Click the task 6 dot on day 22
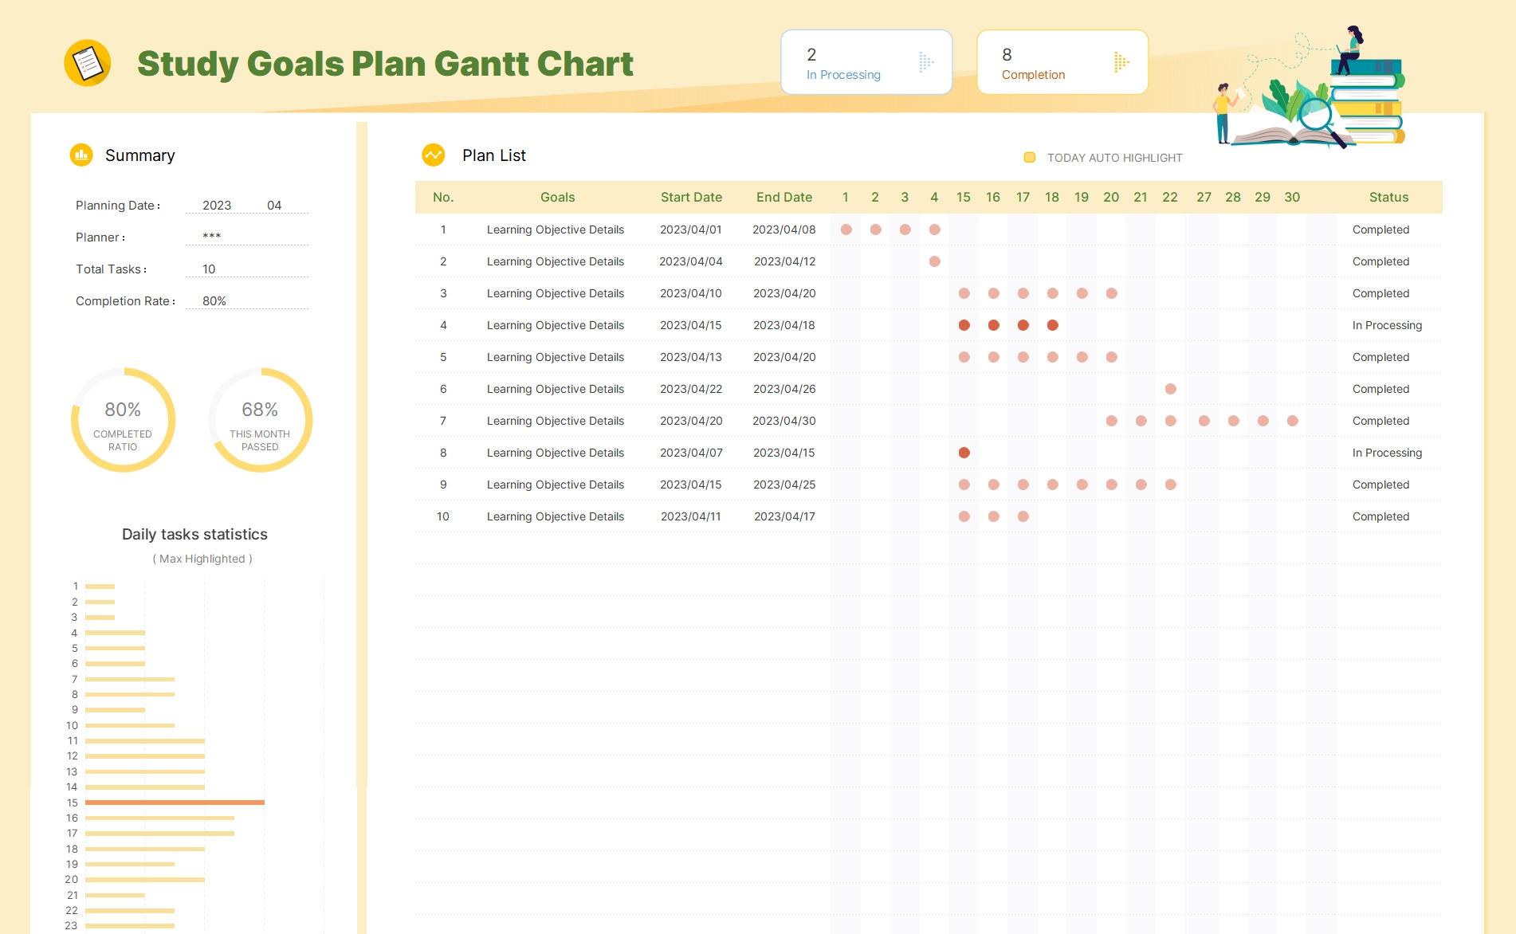The image size is (1516, 934). tap(1170, 389)
